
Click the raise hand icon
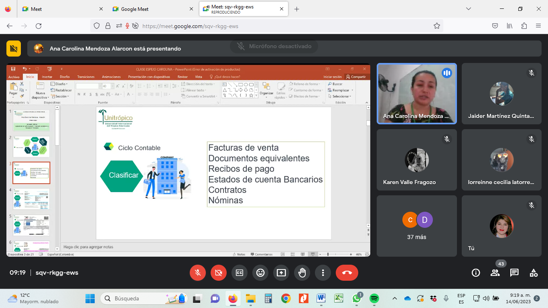pos(302,273)
